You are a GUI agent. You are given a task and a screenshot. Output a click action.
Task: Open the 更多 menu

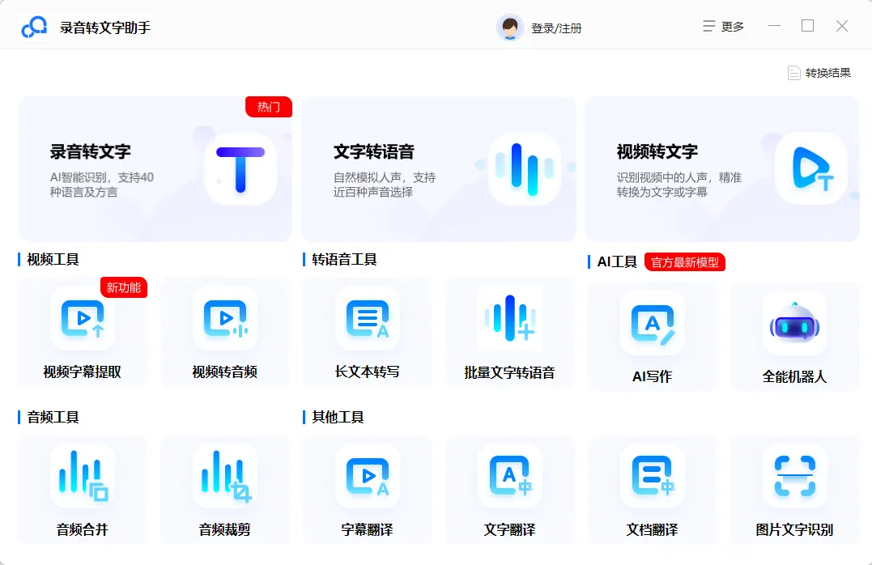723,27
